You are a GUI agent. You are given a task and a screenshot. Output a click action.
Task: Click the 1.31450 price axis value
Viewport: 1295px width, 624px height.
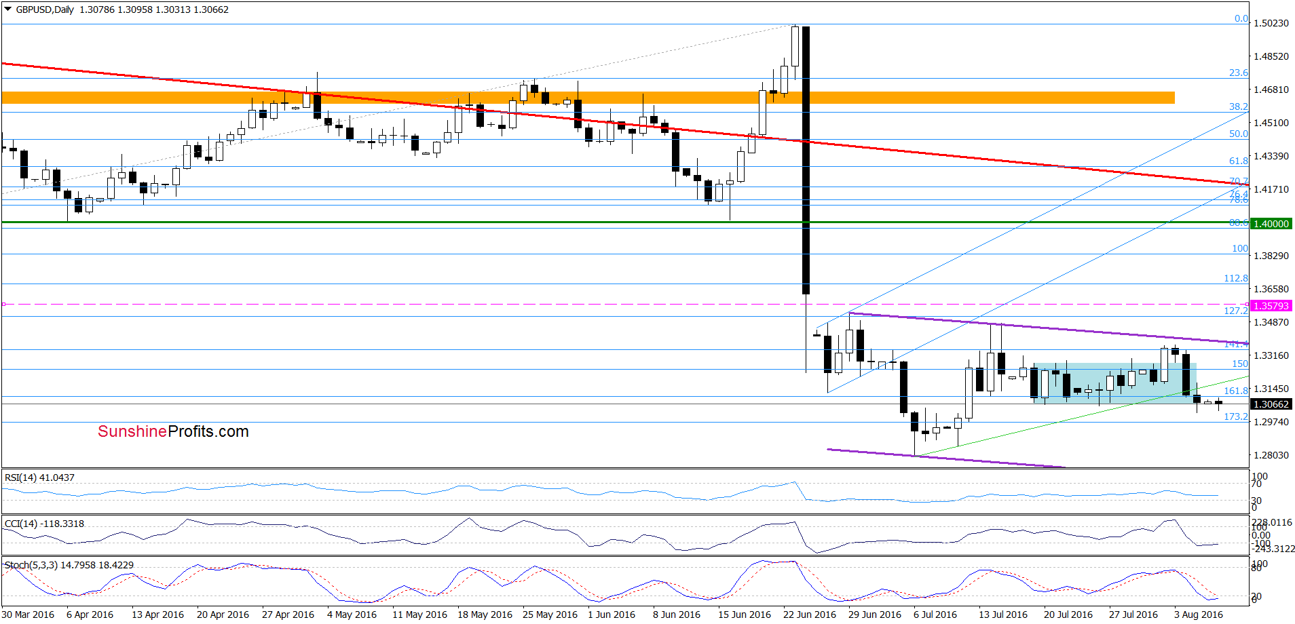pyautogui.click(x=1271, y=389)
